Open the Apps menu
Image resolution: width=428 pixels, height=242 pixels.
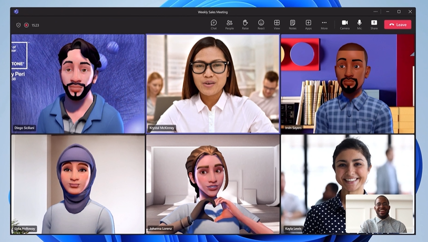308,24
